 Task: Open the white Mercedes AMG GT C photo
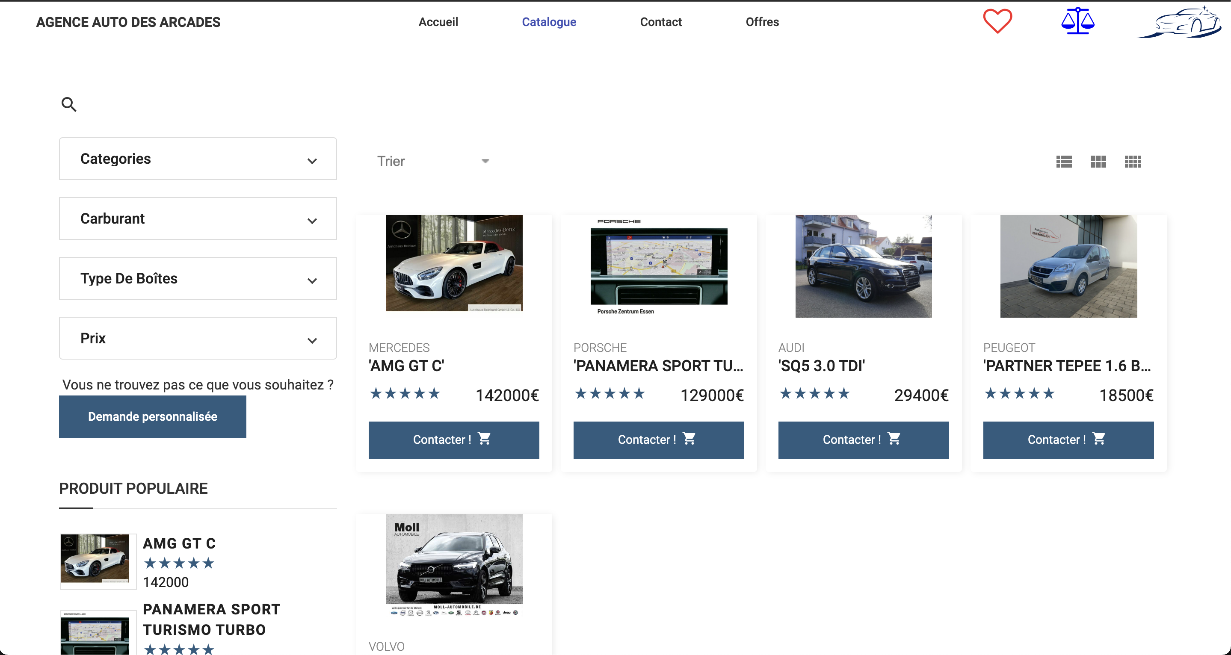(454, 263)
